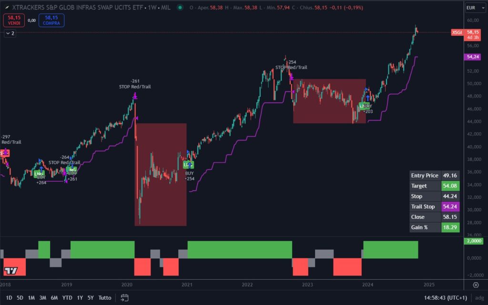This screenshot has width=488, height=305.
Task: Expand the collapsed indicators legend showing 2
Action: coord(10,33)
